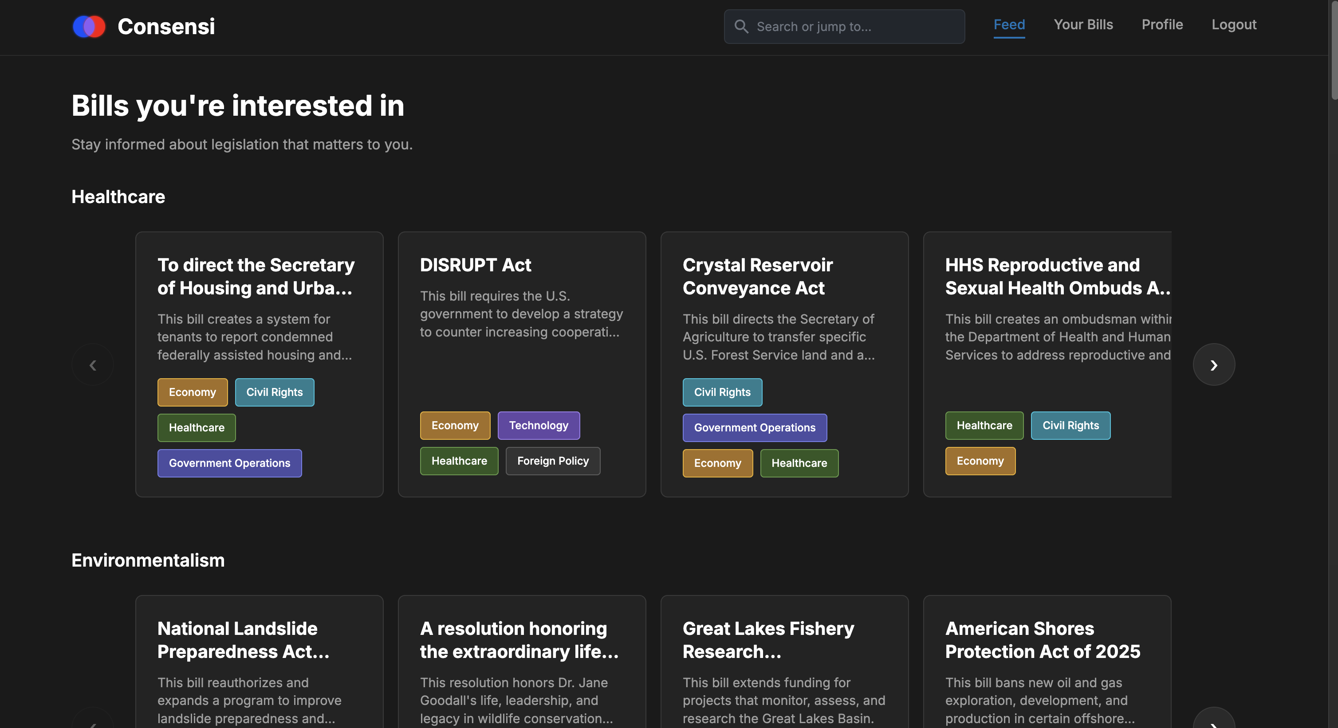Click Civil Rights tag on Housing Secretary bill

point(274,392)
